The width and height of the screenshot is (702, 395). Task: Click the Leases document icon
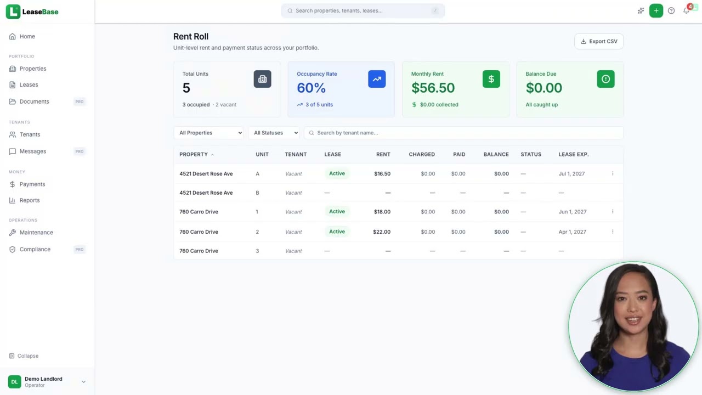12,84
